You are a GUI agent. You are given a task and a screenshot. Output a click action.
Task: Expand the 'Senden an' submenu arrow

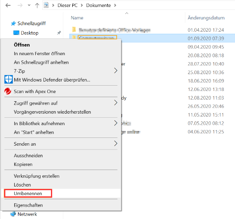point(115,143)
